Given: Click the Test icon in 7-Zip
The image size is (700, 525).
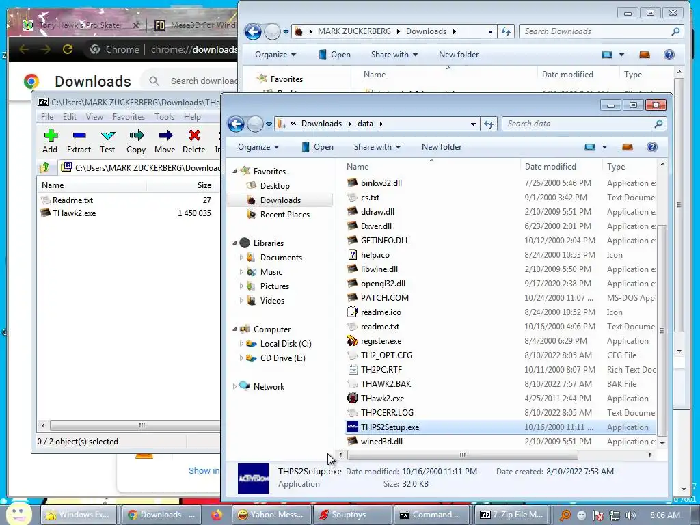Looking at the screenshot, I should click(107, 135).
